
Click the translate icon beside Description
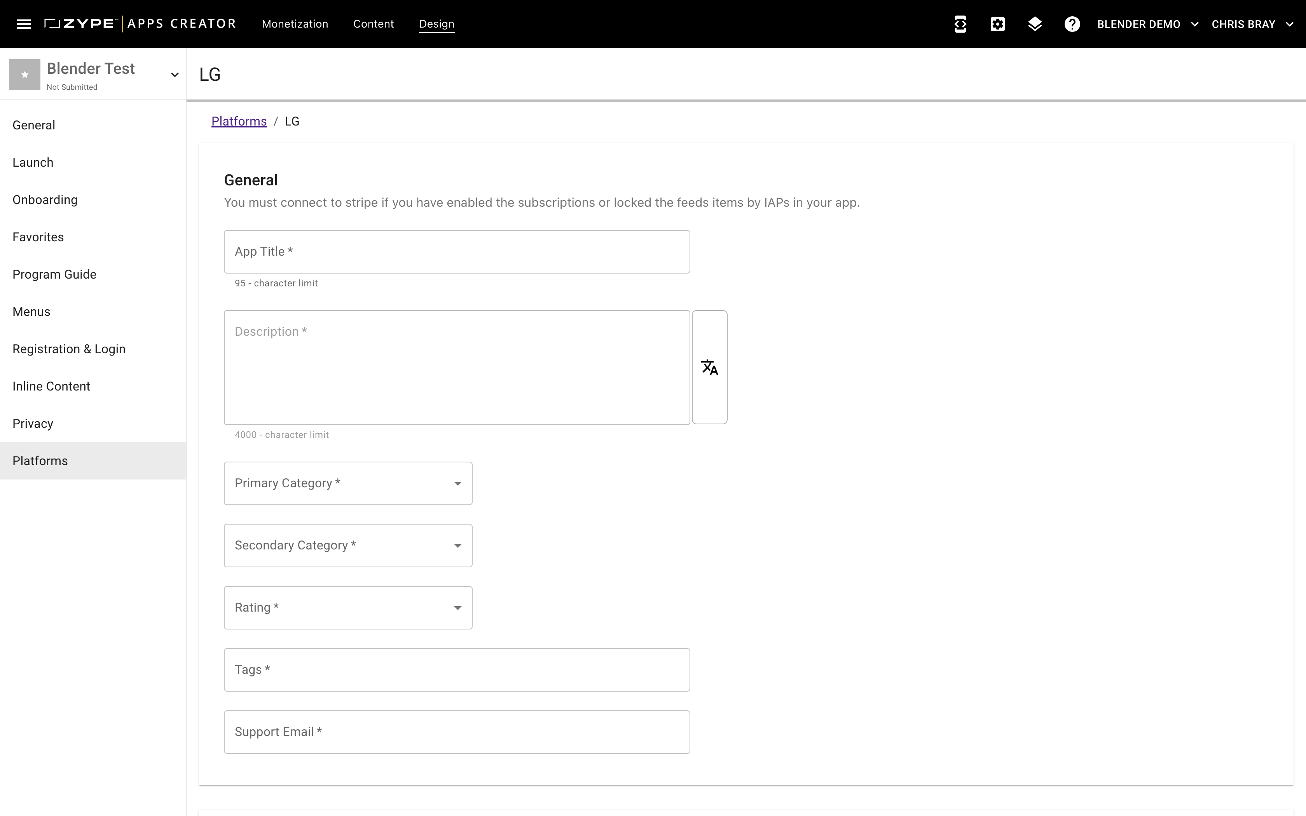pyautogui.click(x=709, y=367)
